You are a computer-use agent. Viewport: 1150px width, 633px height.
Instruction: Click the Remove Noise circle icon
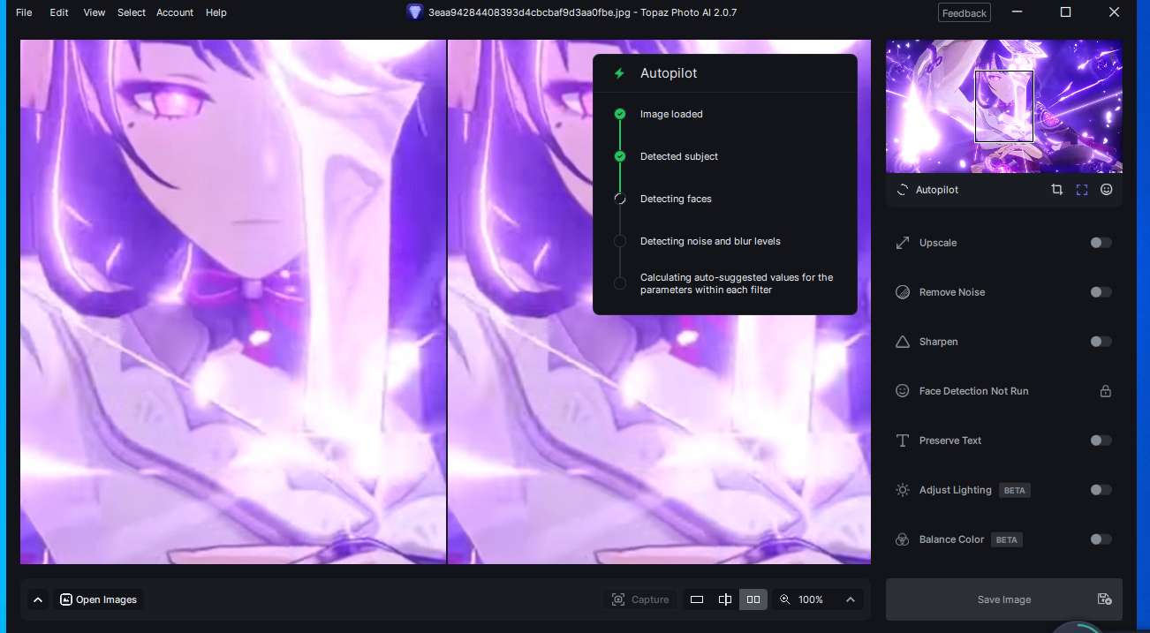903,292
